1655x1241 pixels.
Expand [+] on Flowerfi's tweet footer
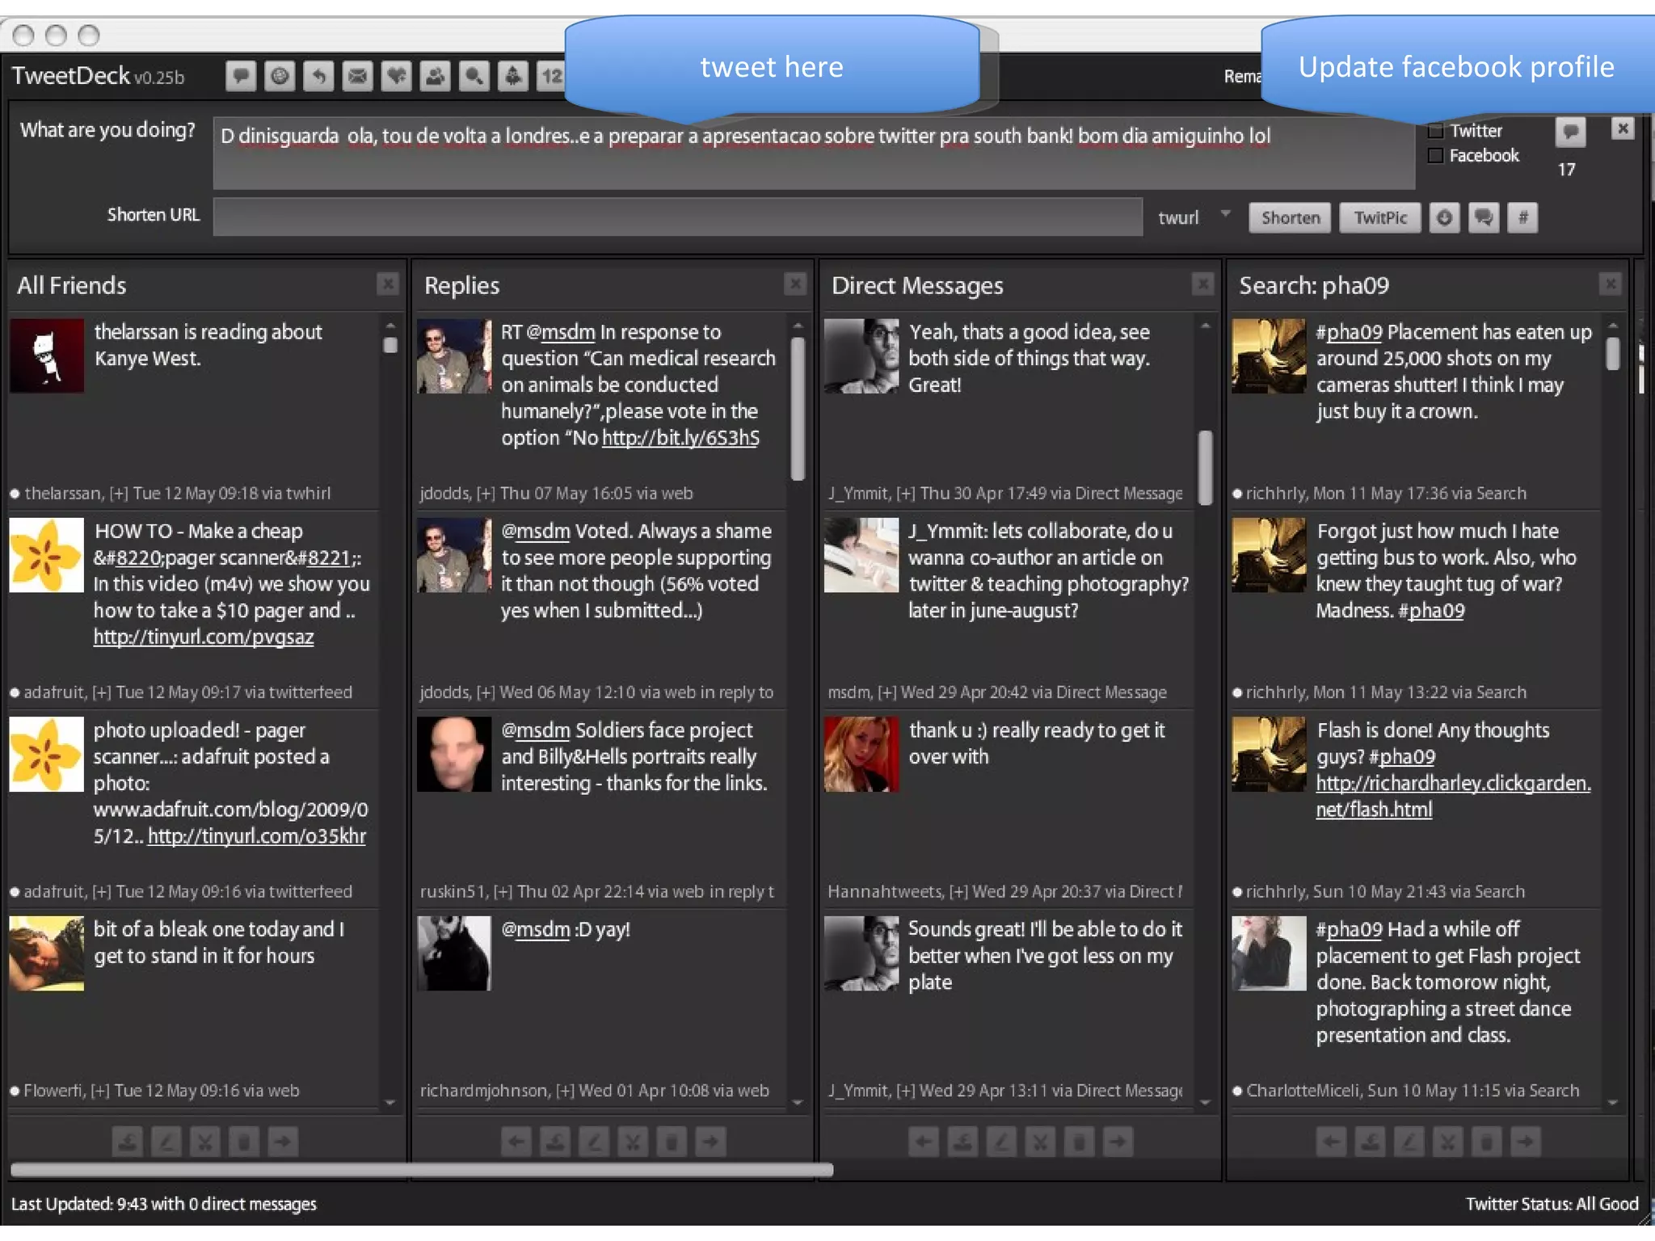(100, 1091)
